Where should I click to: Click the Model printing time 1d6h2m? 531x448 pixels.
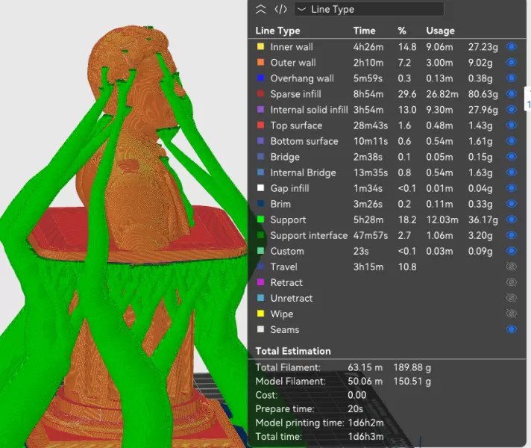365,423
